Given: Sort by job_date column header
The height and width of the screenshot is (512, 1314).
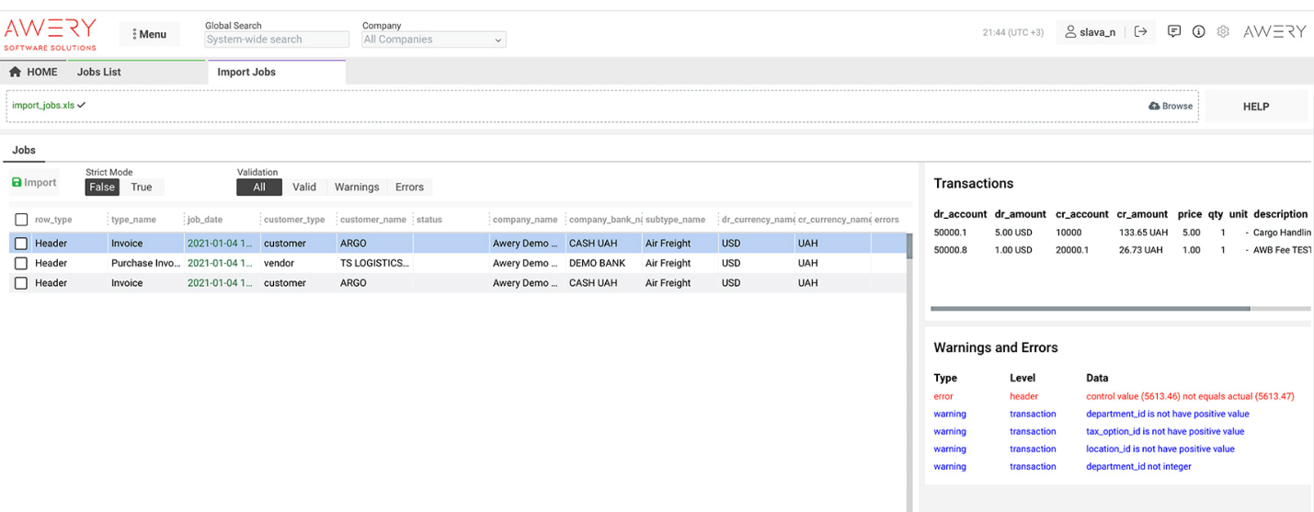Looking at the screenshot, I should click(205, 220).
